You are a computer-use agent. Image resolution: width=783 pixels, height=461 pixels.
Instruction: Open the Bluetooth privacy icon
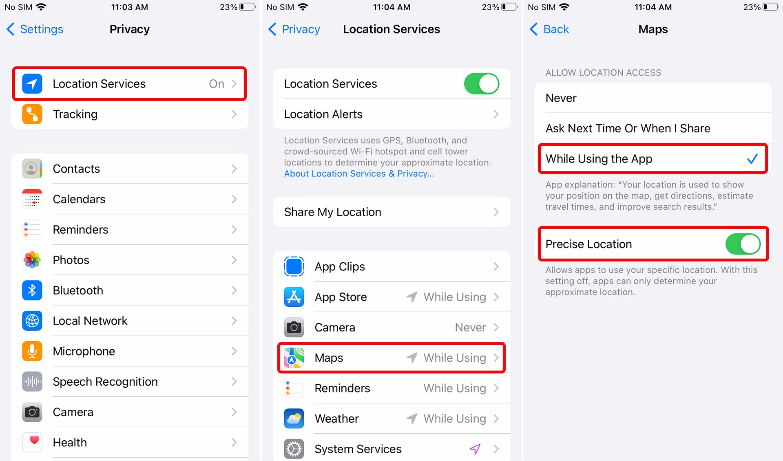pos(32,290)
